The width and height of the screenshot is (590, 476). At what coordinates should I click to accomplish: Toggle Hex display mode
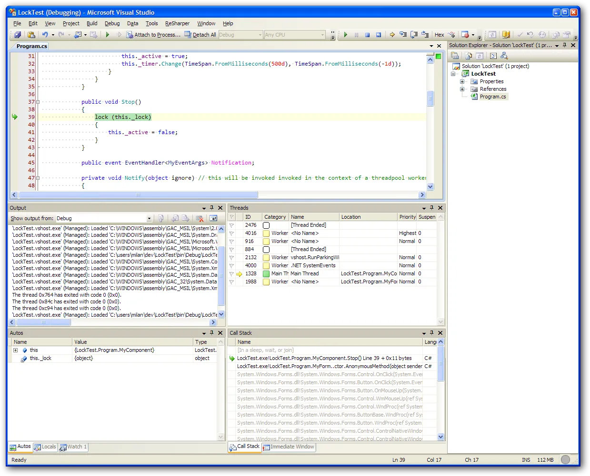[439, 35]
